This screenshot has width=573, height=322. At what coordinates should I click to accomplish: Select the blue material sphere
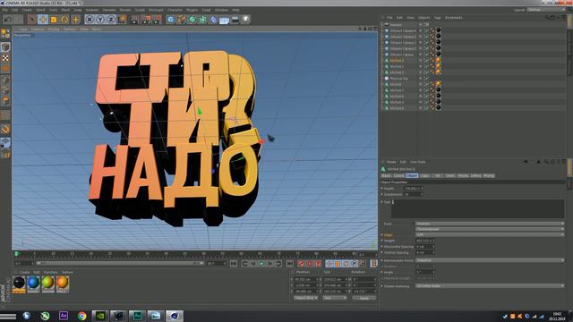click(x=33, y=283)
